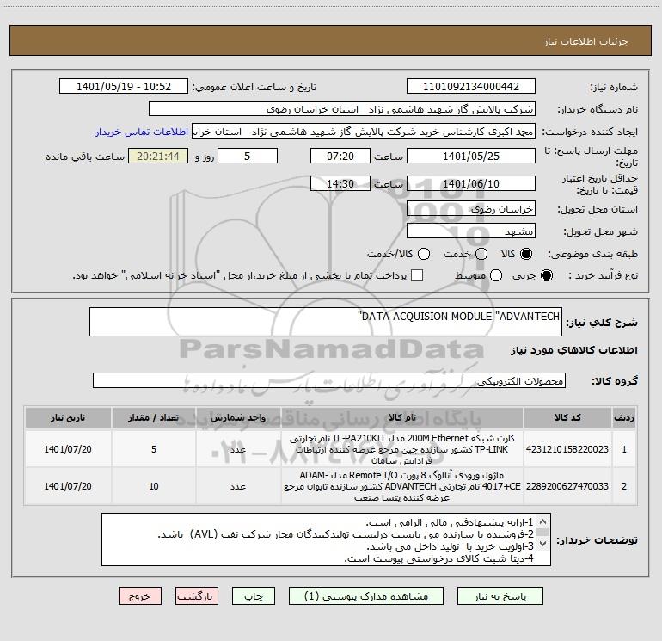Click the announcement date field 1401/05/19 - 10:52

coord(124,87)
